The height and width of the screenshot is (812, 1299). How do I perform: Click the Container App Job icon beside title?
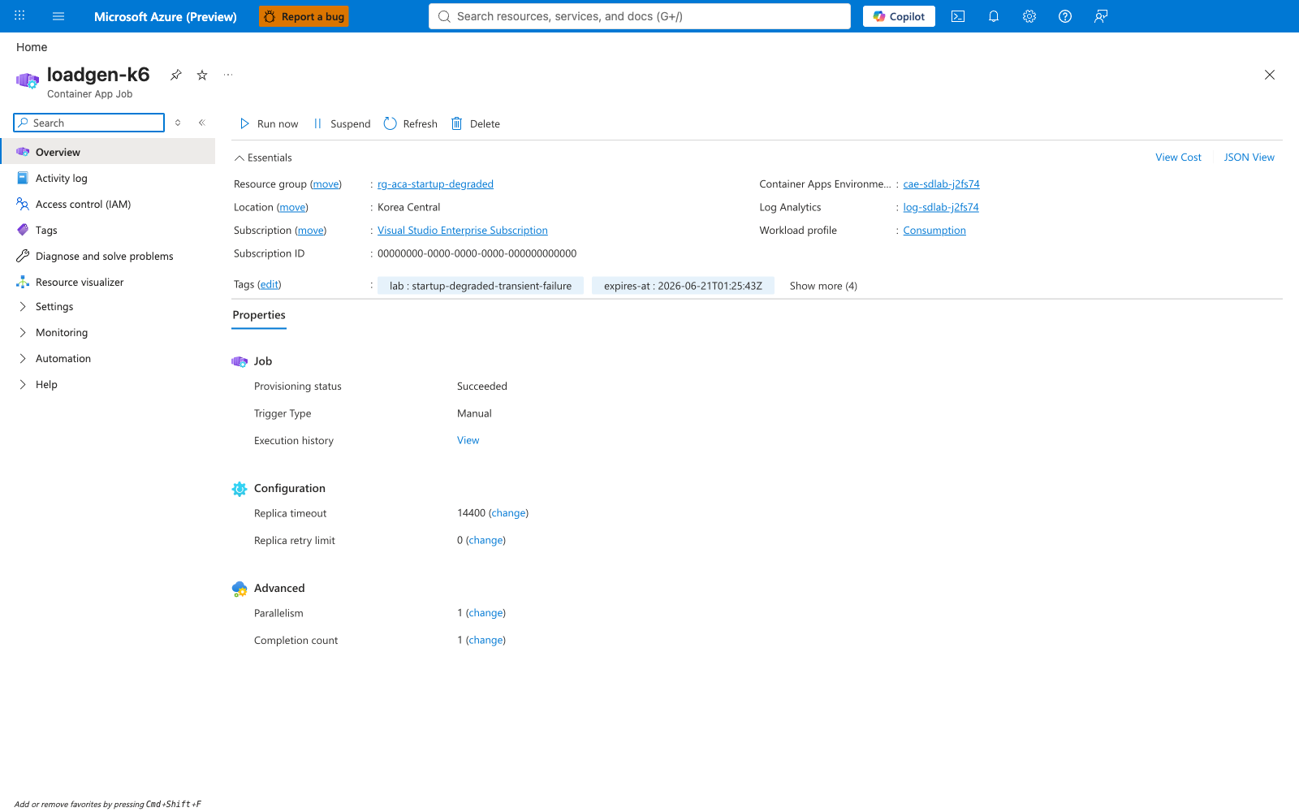click(x=28, y=80)
